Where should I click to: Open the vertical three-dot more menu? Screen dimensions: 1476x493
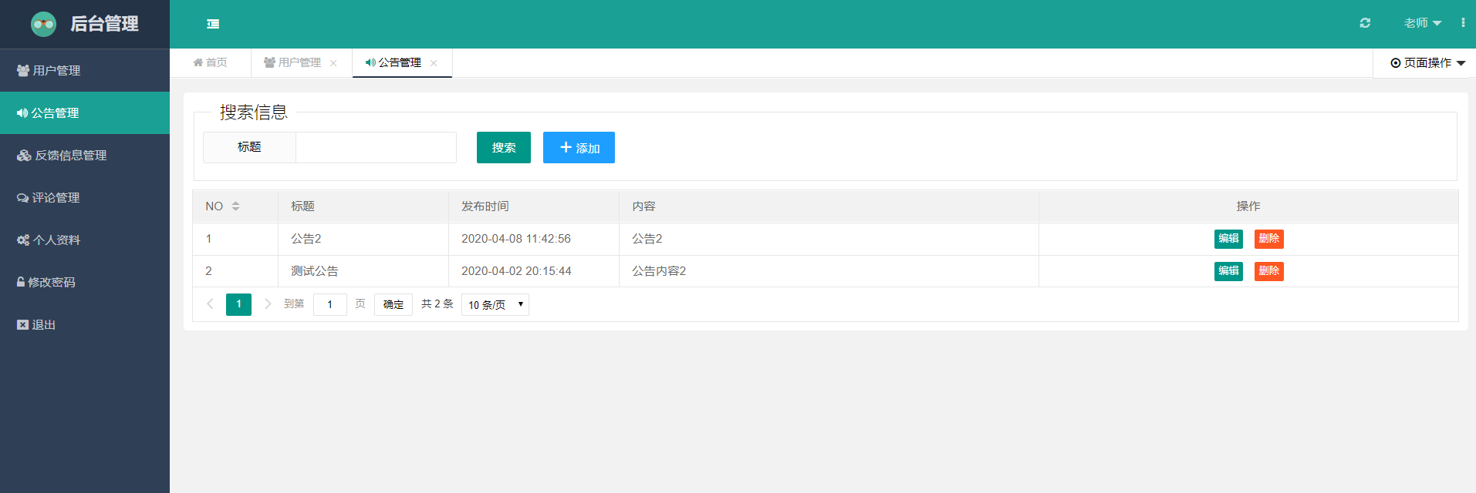(x=1463, y=23)
